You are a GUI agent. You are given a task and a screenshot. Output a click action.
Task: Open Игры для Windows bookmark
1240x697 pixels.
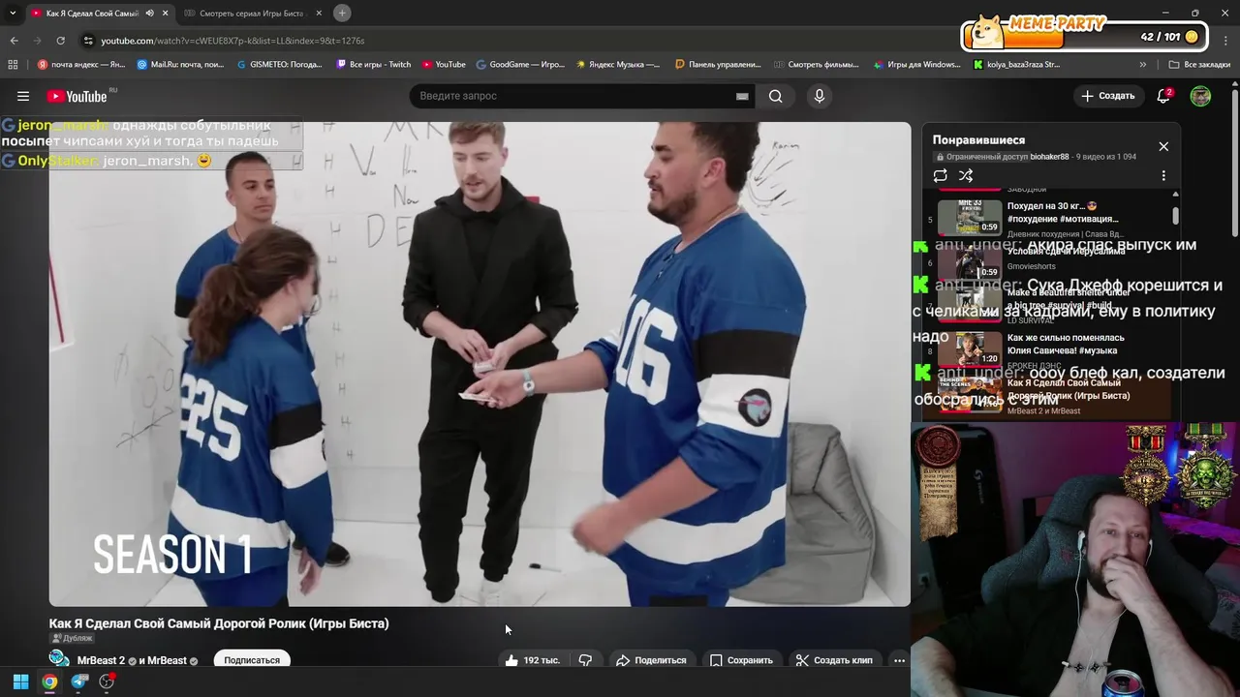(916, 65)
